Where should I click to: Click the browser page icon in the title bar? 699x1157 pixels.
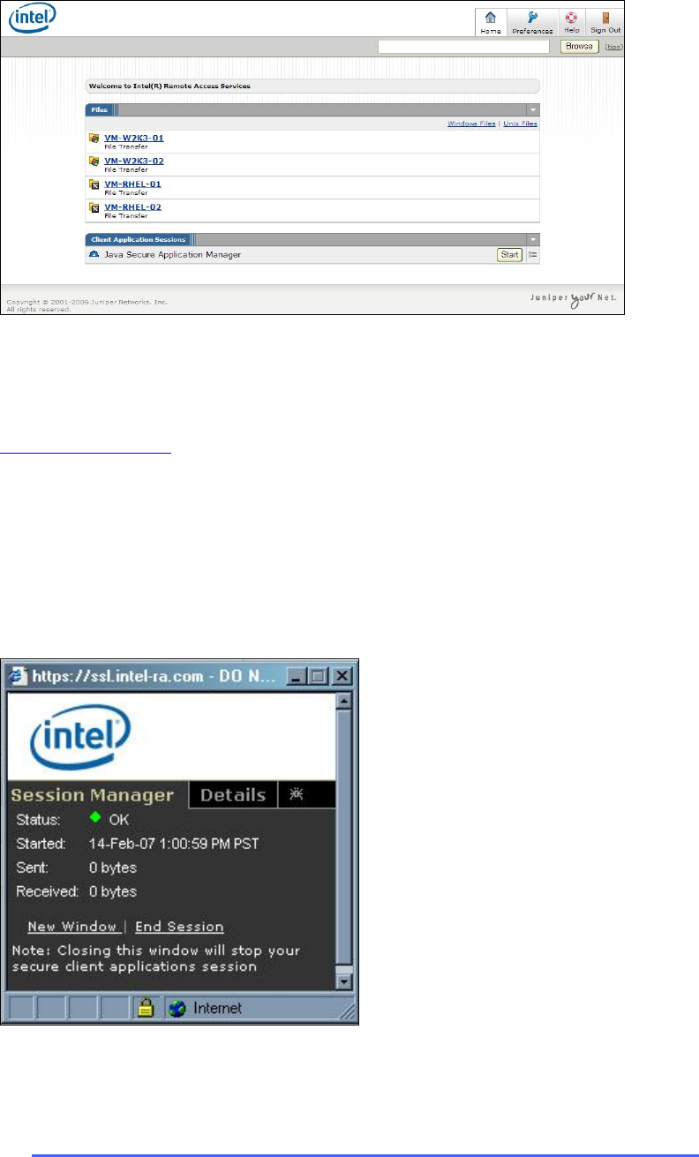(x=19, y=677)
